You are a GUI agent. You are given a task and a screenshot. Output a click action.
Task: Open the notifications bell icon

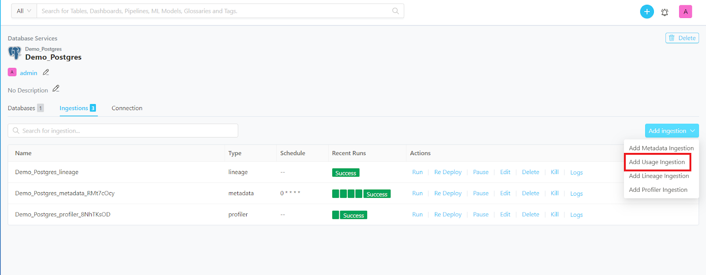pyautogui.click(x=665, y=12)
